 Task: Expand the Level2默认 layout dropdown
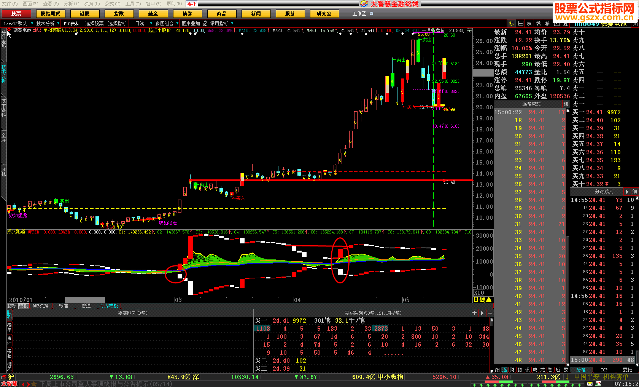tap(32, 24)
